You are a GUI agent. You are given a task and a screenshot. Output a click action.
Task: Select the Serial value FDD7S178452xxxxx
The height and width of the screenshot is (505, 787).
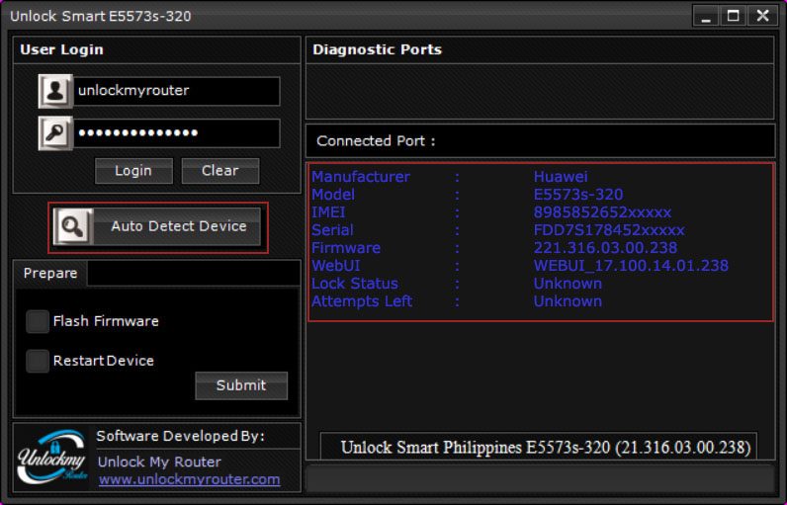[609, 230]
